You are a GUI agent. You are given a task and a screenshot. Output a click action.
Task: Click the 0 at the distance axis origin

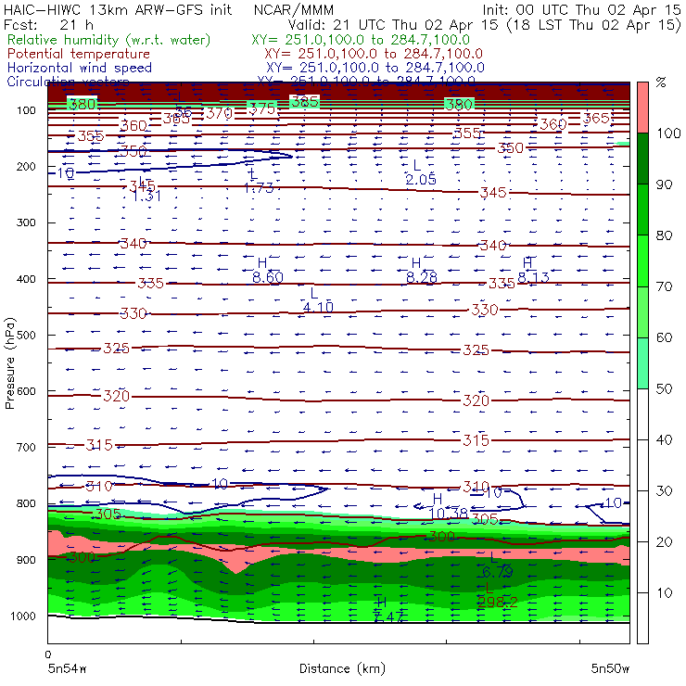pyautogui.click(x=47, y=654)
